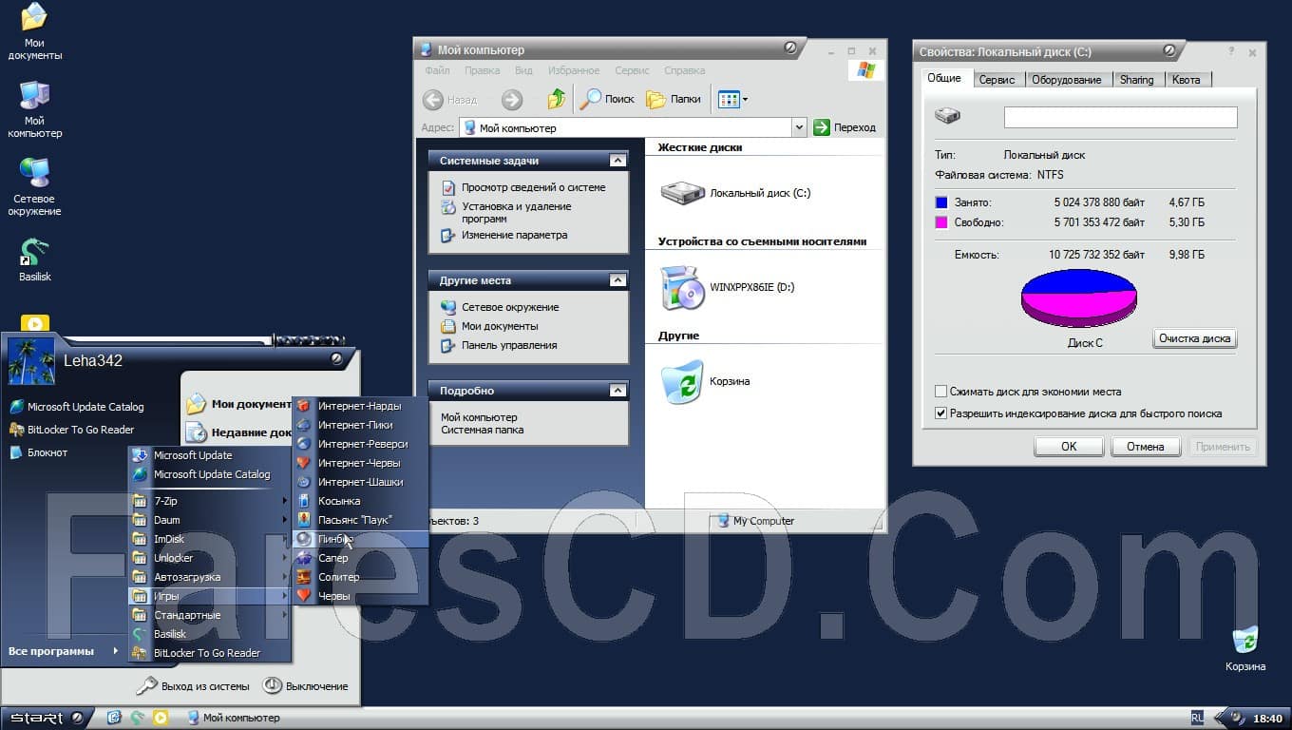Launch Сапер game

click(x=360, y=558)
